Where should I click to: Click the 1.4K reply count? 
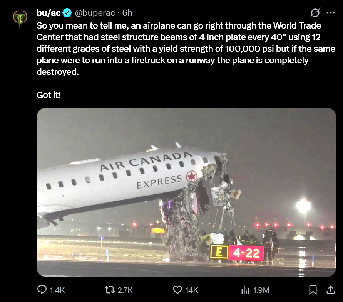56,290
